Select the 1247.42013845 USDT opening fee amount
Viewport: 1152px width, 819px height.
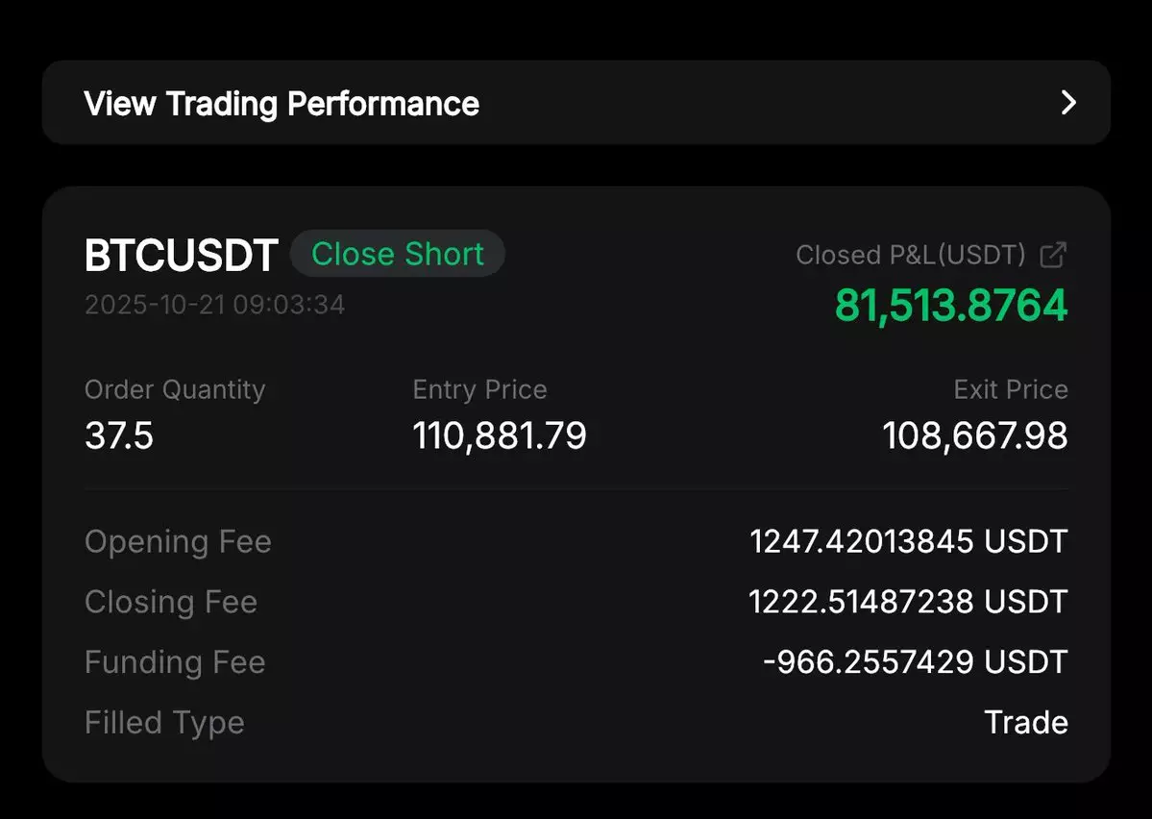(x=908, y=541)
